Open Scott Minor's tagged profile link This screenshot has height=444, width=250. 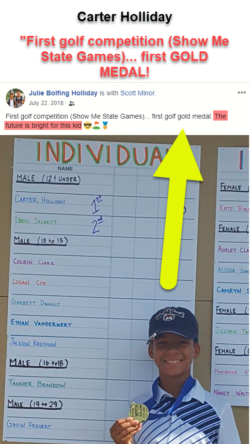pos(138,93)
